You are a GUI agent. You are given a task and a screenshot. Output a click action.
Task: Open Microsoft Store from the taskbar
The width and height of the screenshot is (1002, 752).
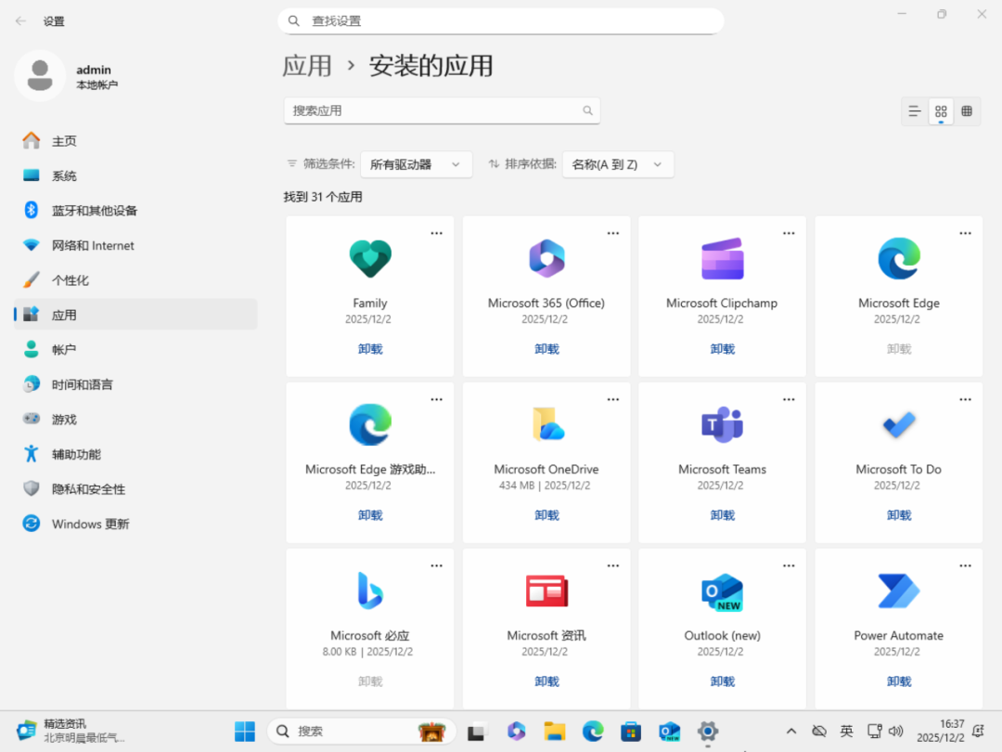point(631,731)
